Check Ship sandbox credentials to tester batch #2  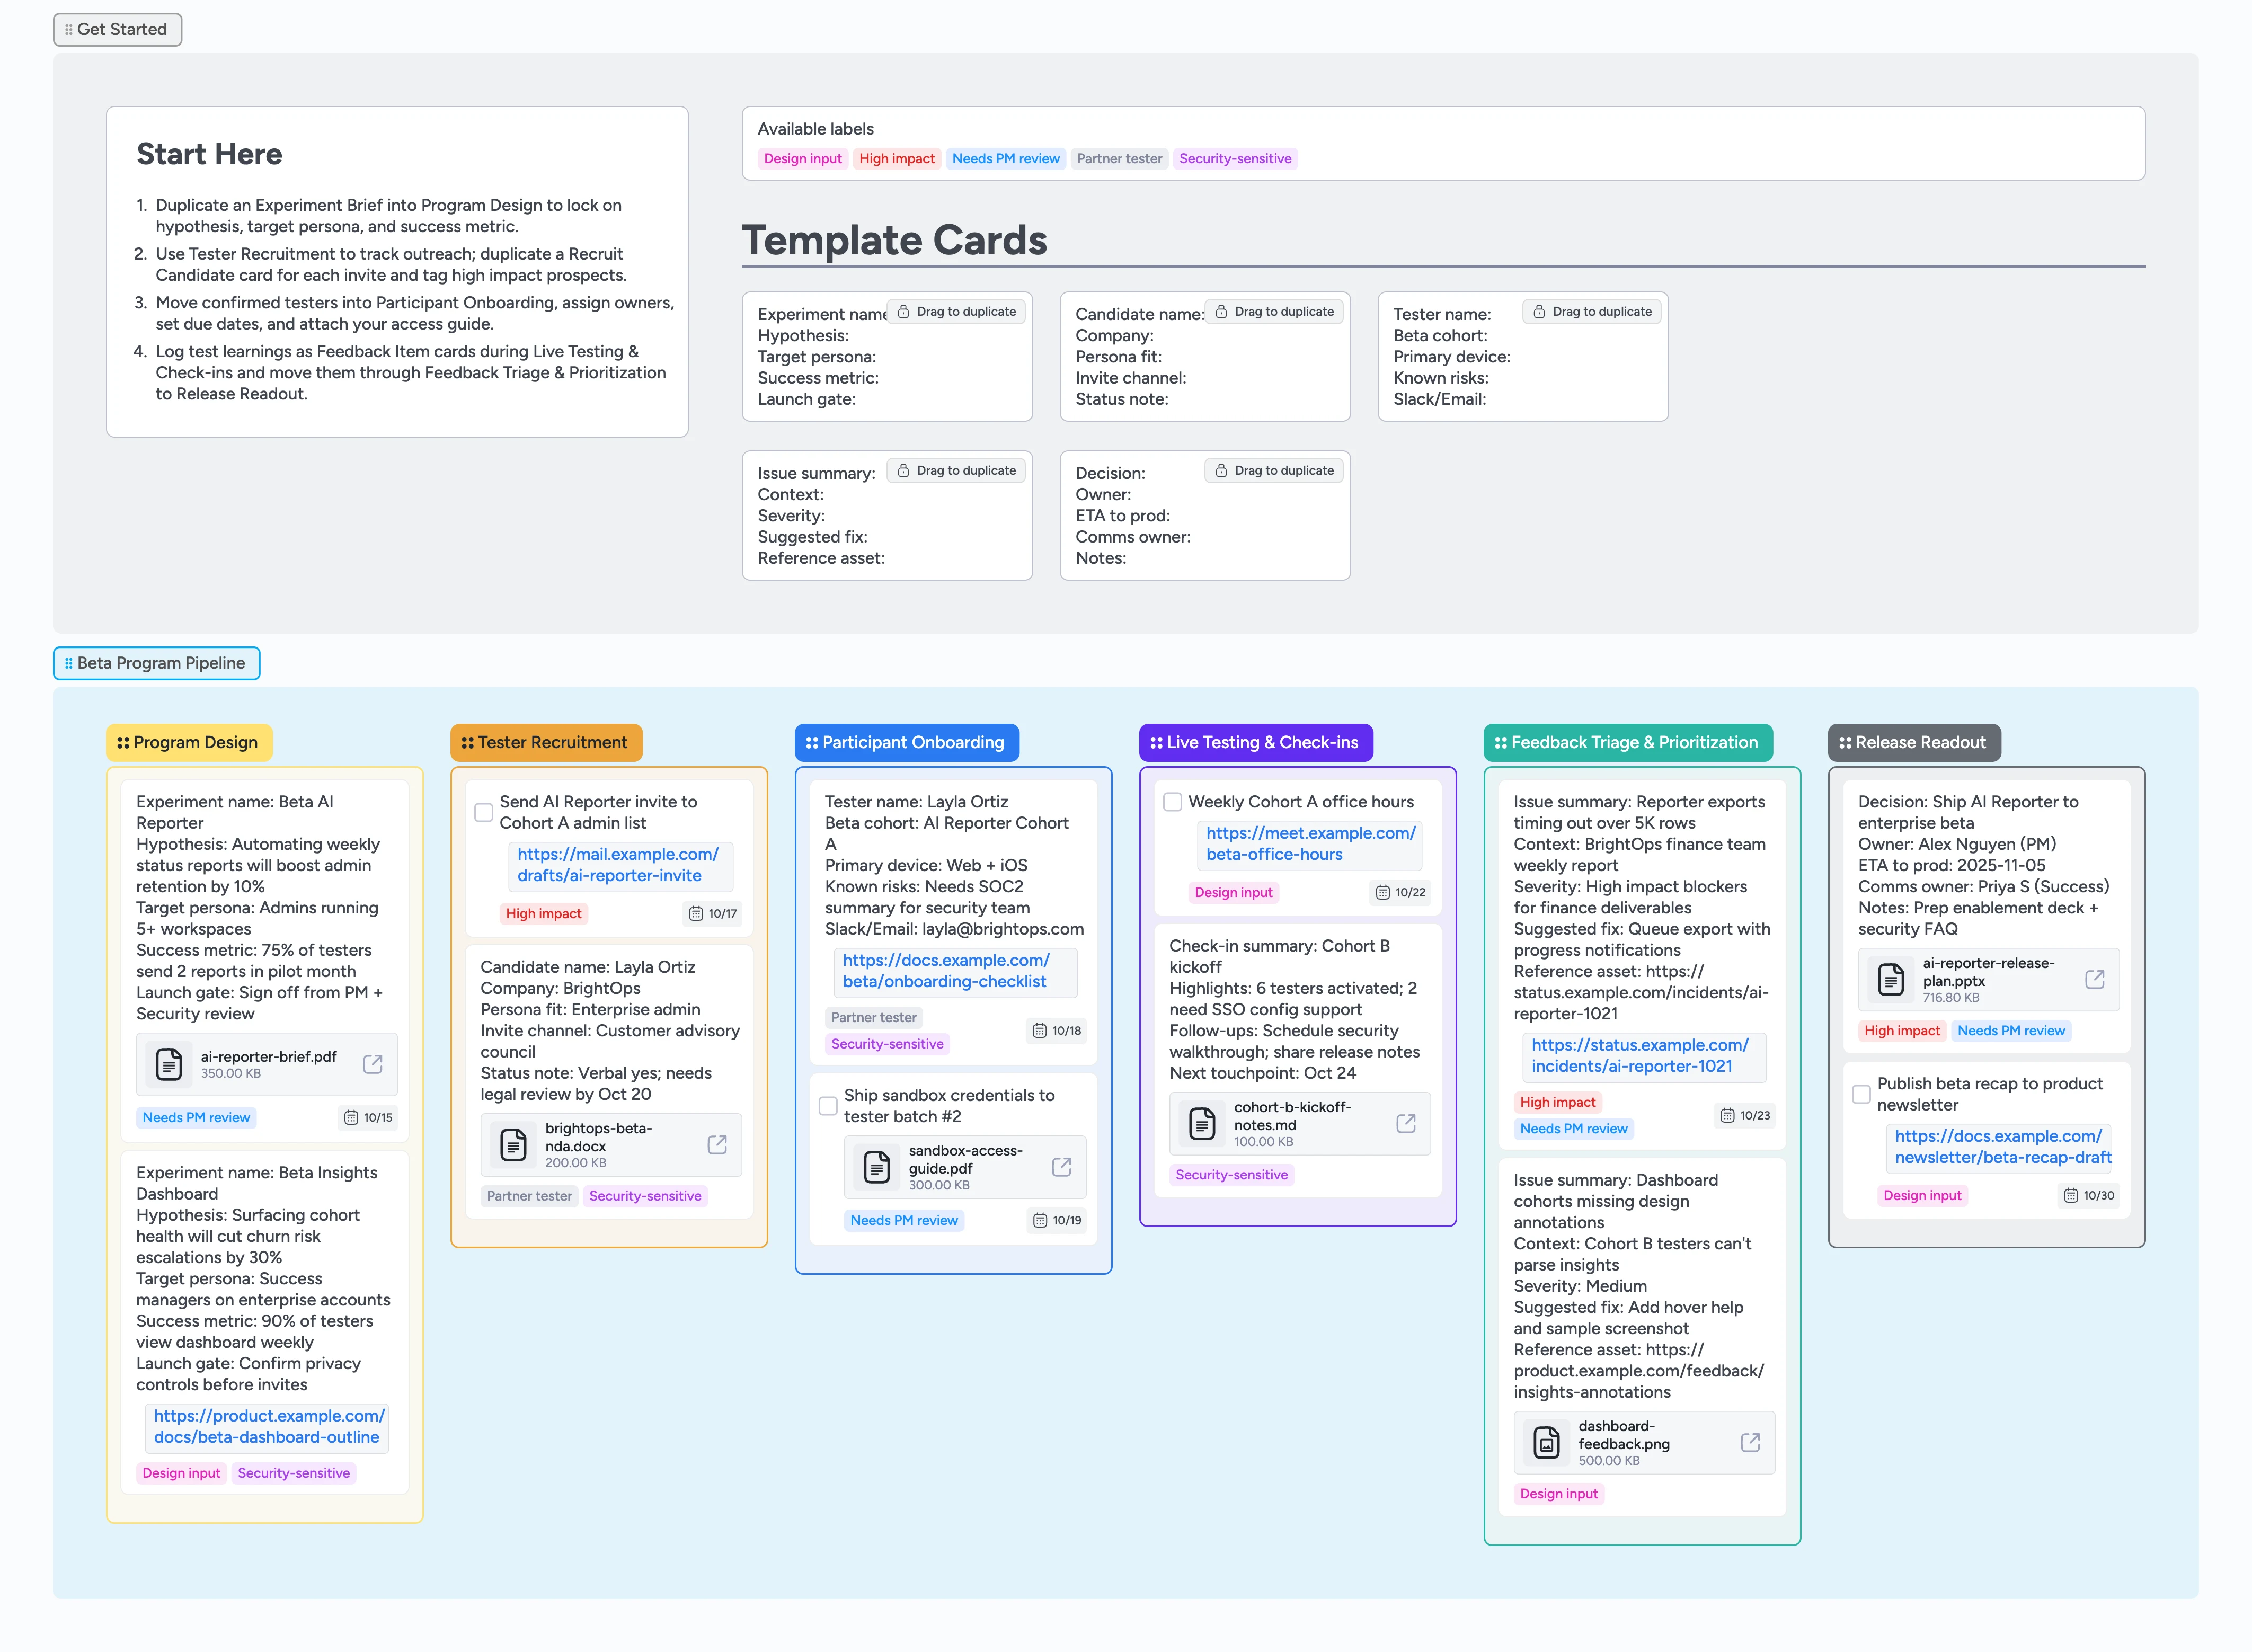tap(828, 1105)
